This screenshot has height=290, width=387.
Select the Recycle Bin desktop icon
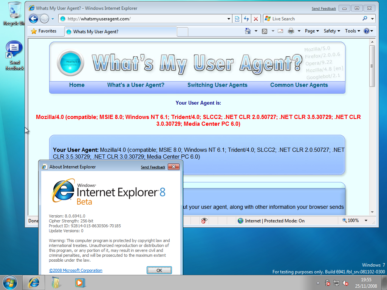coord(14,14)
